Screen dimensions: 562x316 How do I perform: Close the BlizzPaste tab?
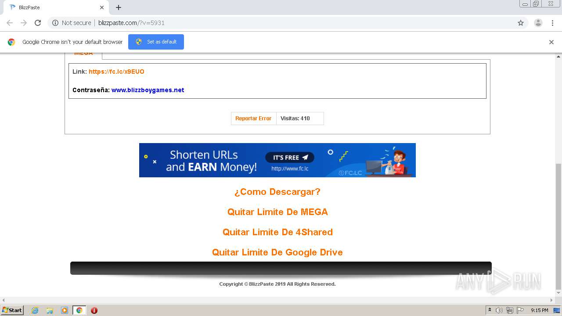pos(102,7)
